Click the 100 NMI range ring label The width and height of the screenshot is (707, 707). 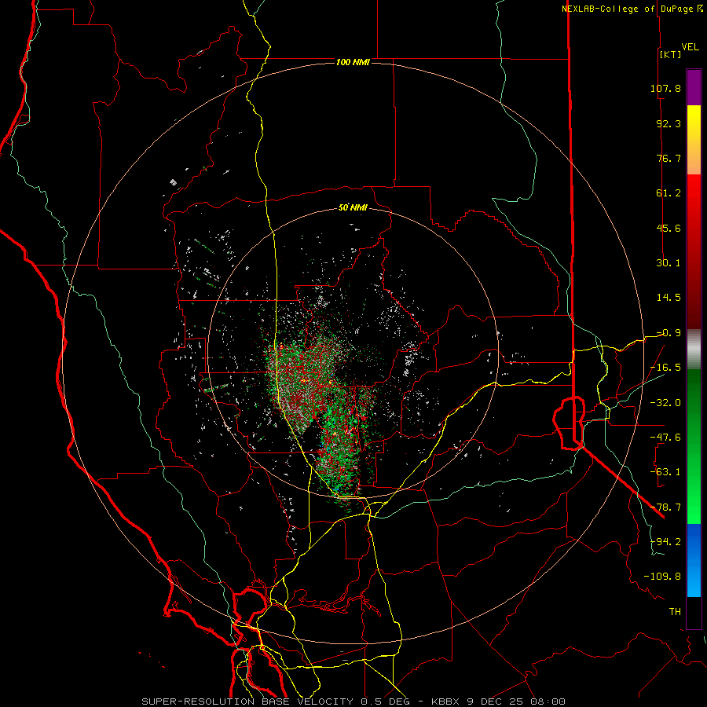click(x=353, y=62)
